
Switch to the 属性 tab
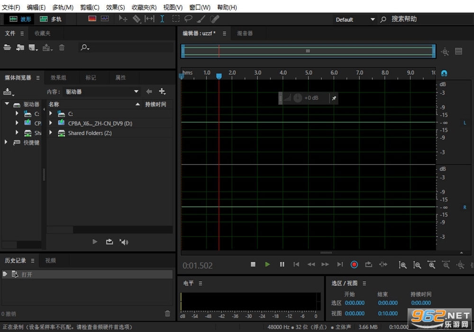pos(120,78)
